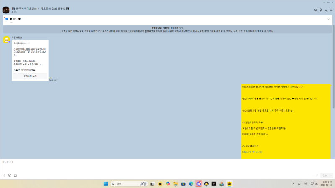Attach a file using the document icon
This screenshot has width=335, height=188.
(15, 175)
